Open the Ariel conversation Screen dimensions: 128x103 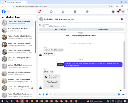pyautogui.click(x=17, y=45)
